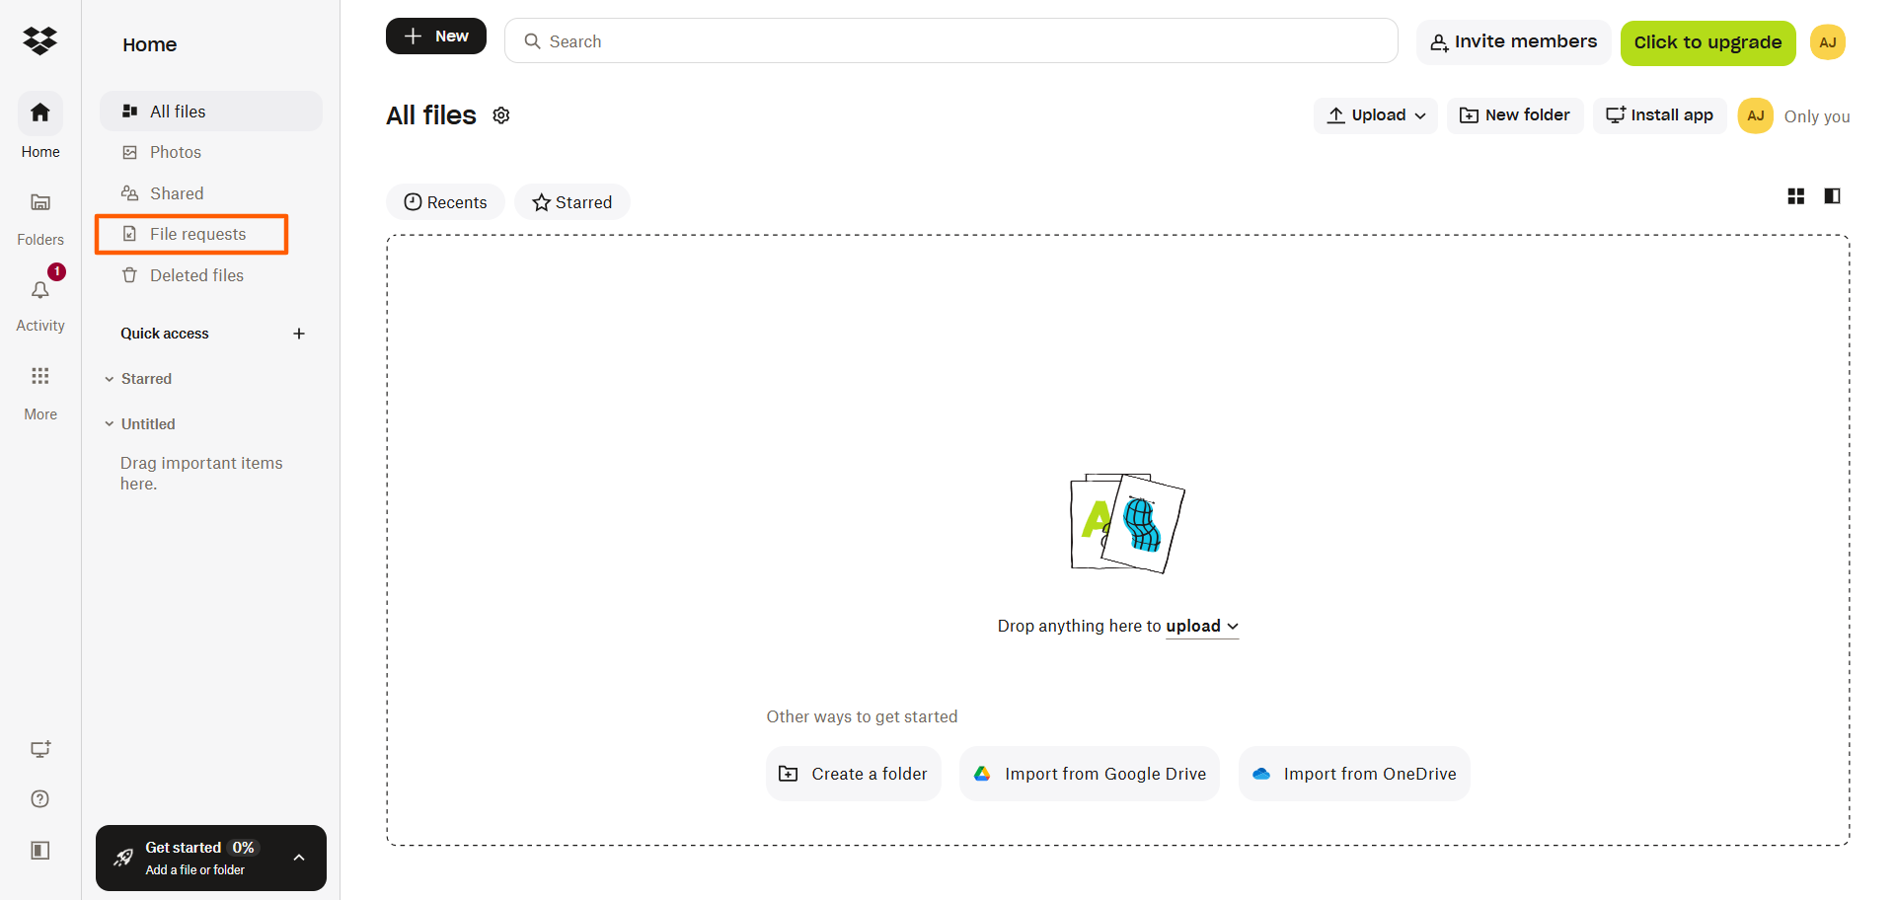
Task: Open File requests in sidebar
Action: point(191,234)
